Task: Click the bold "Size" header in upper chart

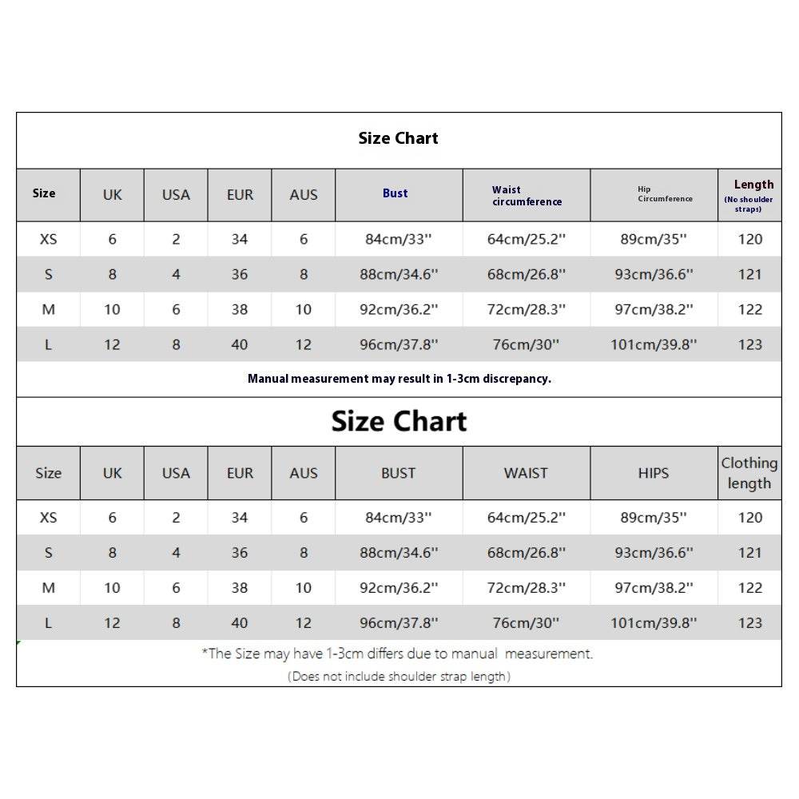Action: pos(44,193)
